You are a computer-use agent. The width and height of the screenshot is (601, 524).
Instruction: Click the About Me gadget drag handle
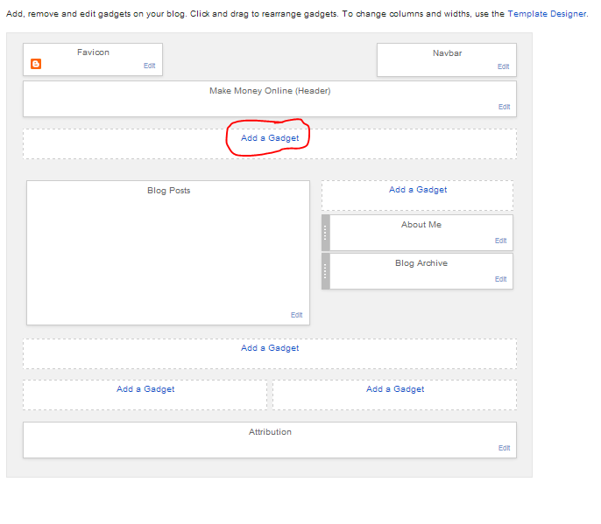click(326, 233)
